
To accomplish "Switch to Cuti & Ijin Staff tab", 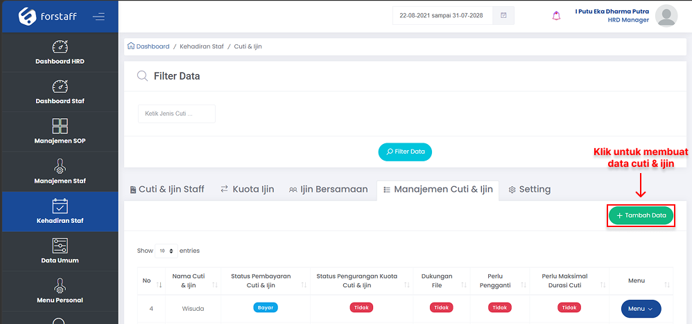I will point(167,190).
